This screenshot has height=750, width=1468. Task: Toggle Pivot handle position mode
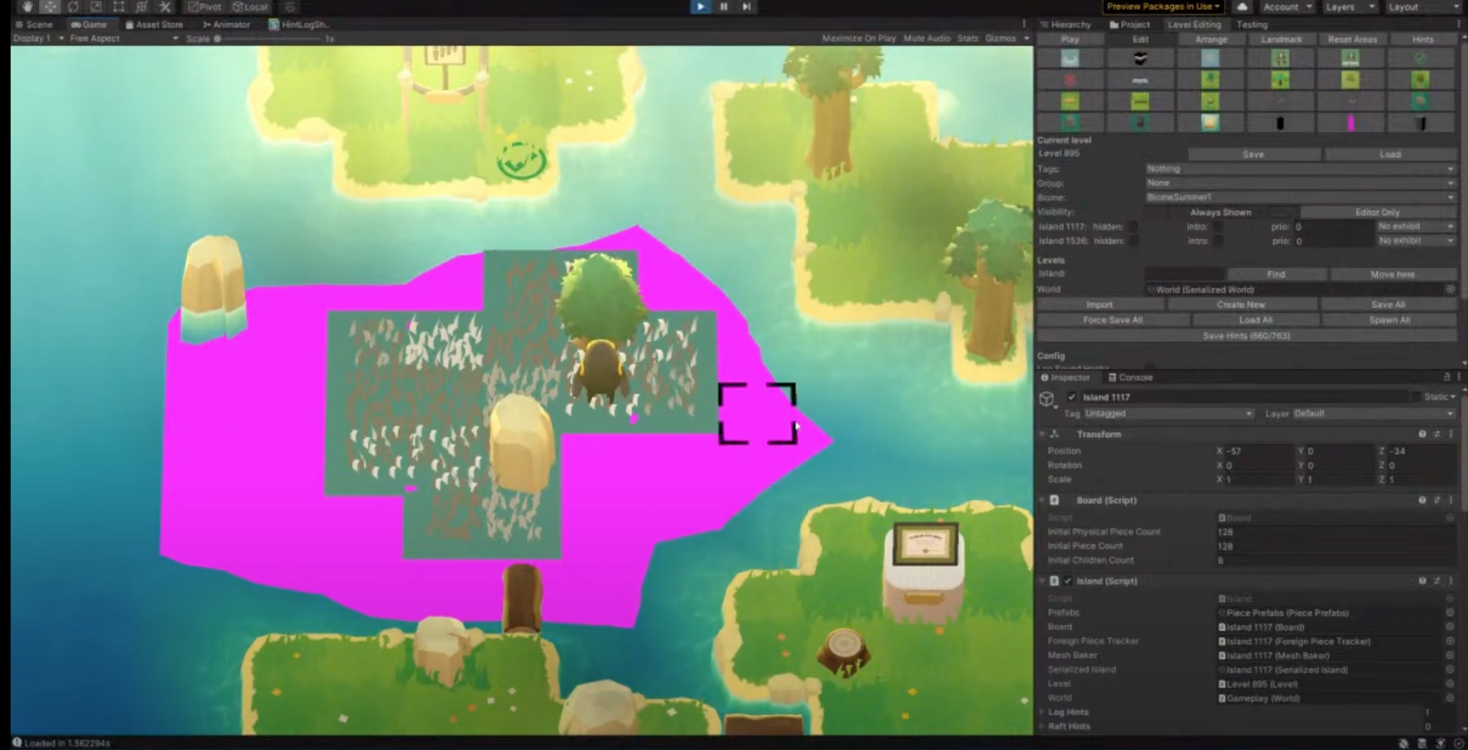[x=206, y=6]
